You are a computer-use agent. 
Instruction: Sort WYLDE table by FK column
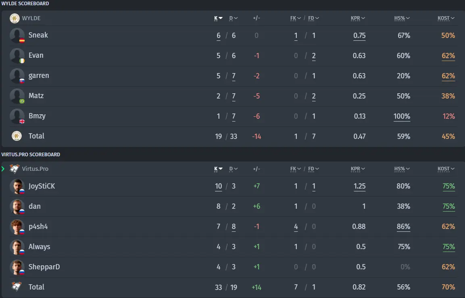click(x=295, y=18)
